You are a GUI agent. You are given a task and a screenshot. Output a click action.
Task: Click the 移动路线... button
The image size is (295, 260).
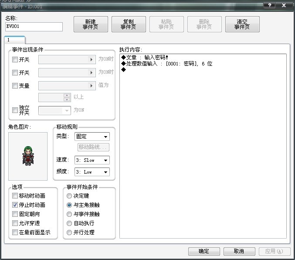[x=93, y=147]
